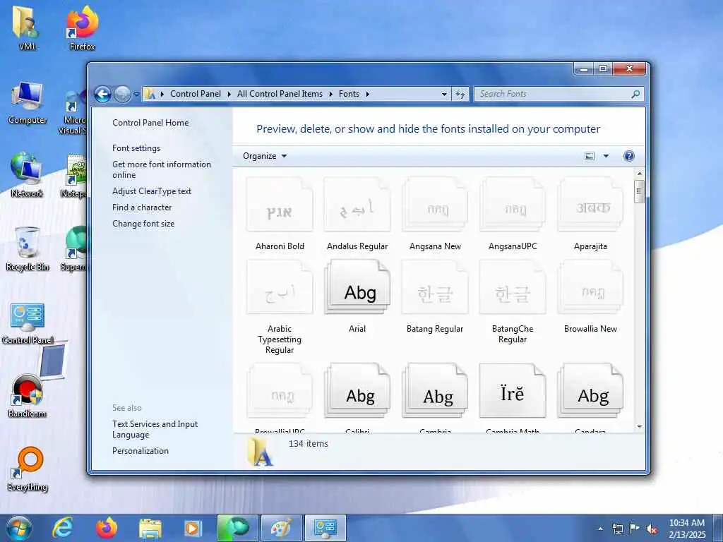
Task: Open Find a character link
Action: click(142, 207)
